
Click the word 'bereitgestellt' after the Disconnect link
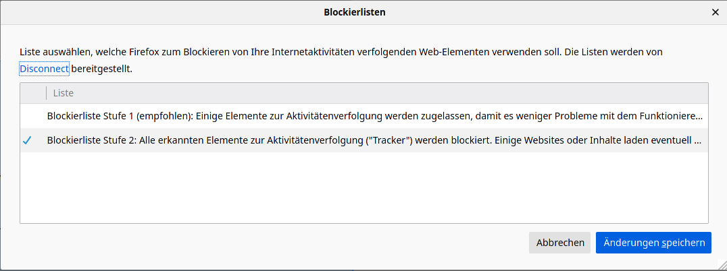(x=101, y=69)
